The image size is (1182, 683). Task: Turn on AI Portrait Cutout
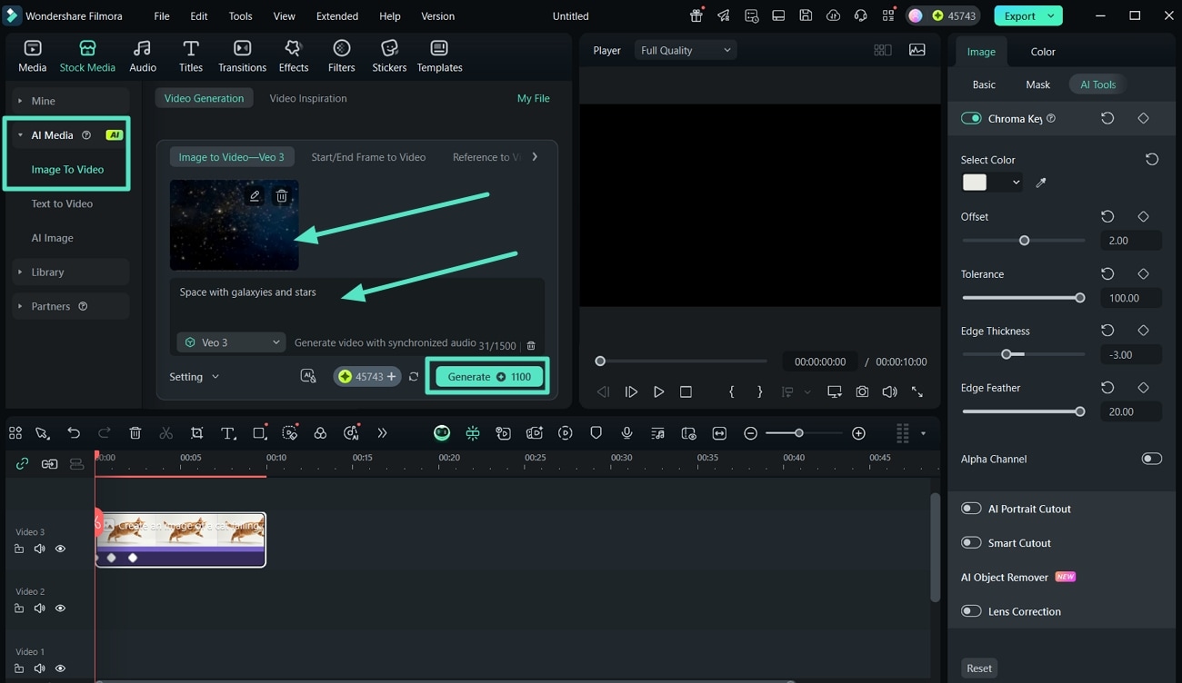point(970,509)
